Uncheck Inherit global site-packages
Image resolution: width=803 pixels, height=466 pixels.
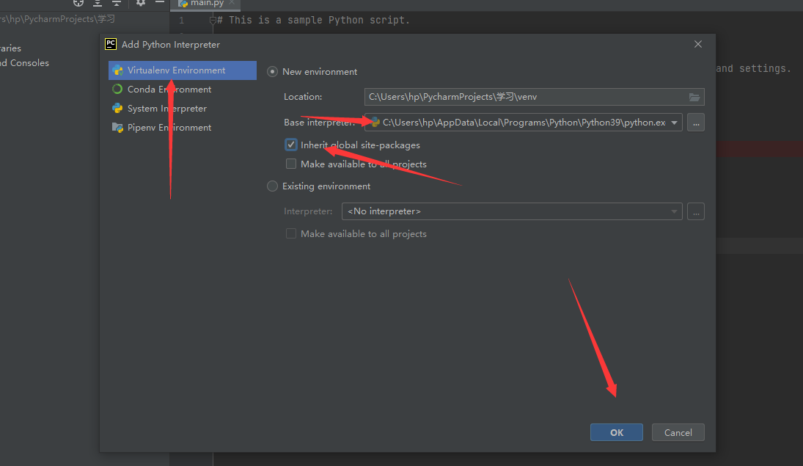click(x=291, y=145)
